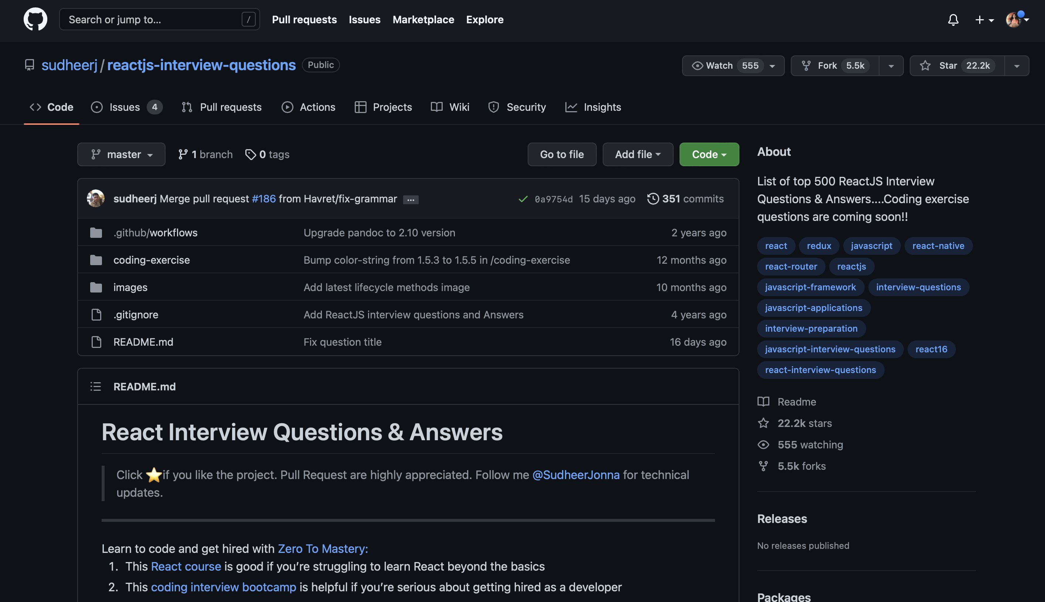Open the 'Upgrade pandoc to 2.10 version' commit

(x=379, y=232)
